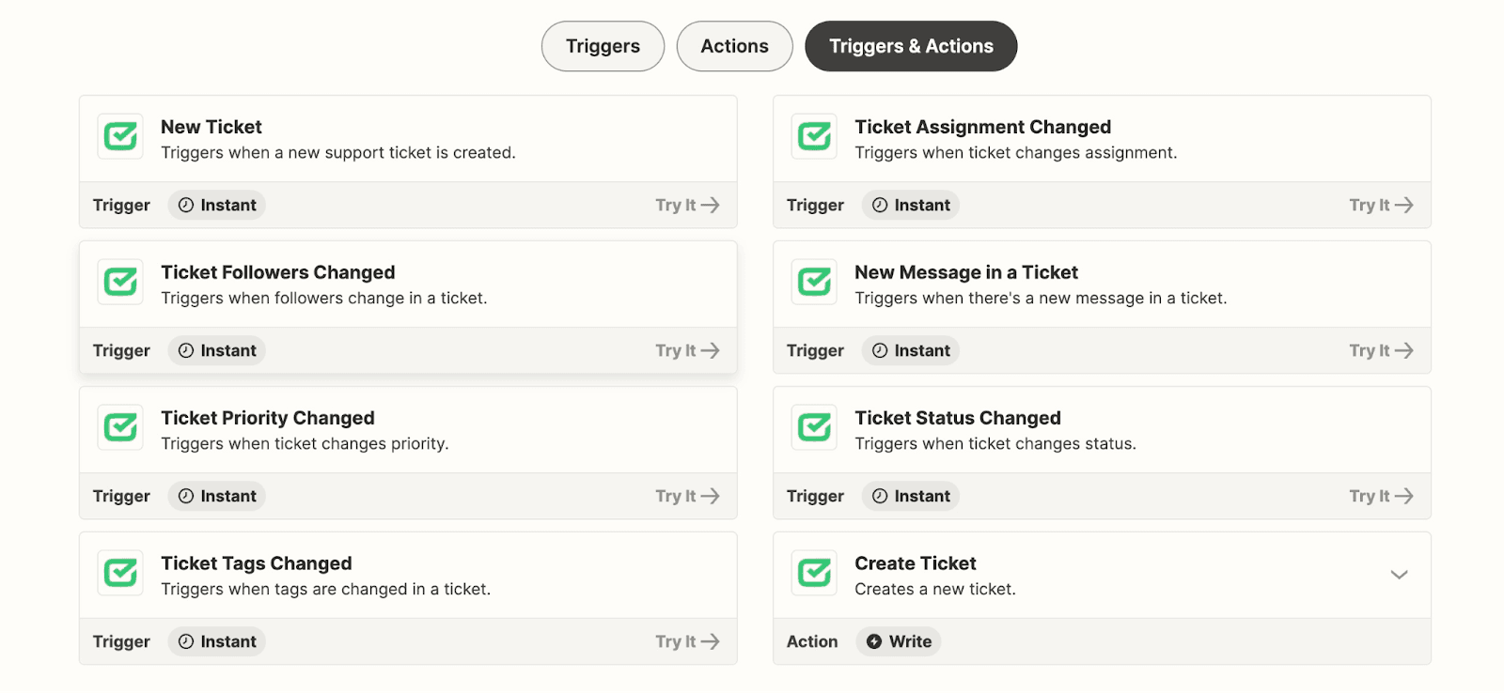Click the Ticket Priority Changed app icon
Screen dimensions: 1504x693
coord(120,428)
